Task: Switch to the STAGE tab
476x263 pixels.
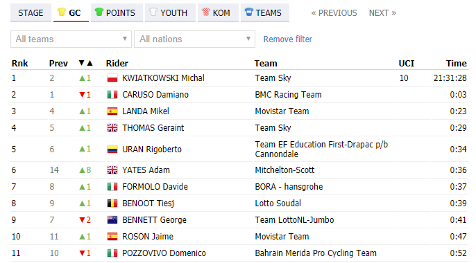Action: [31, 12]
